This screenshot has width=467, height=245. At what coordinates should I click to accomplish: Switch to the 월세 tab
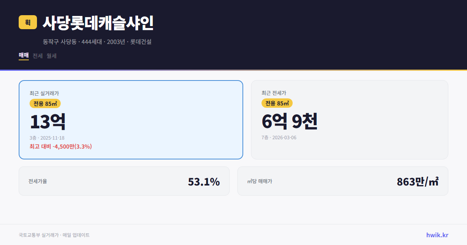pos(51,56)
